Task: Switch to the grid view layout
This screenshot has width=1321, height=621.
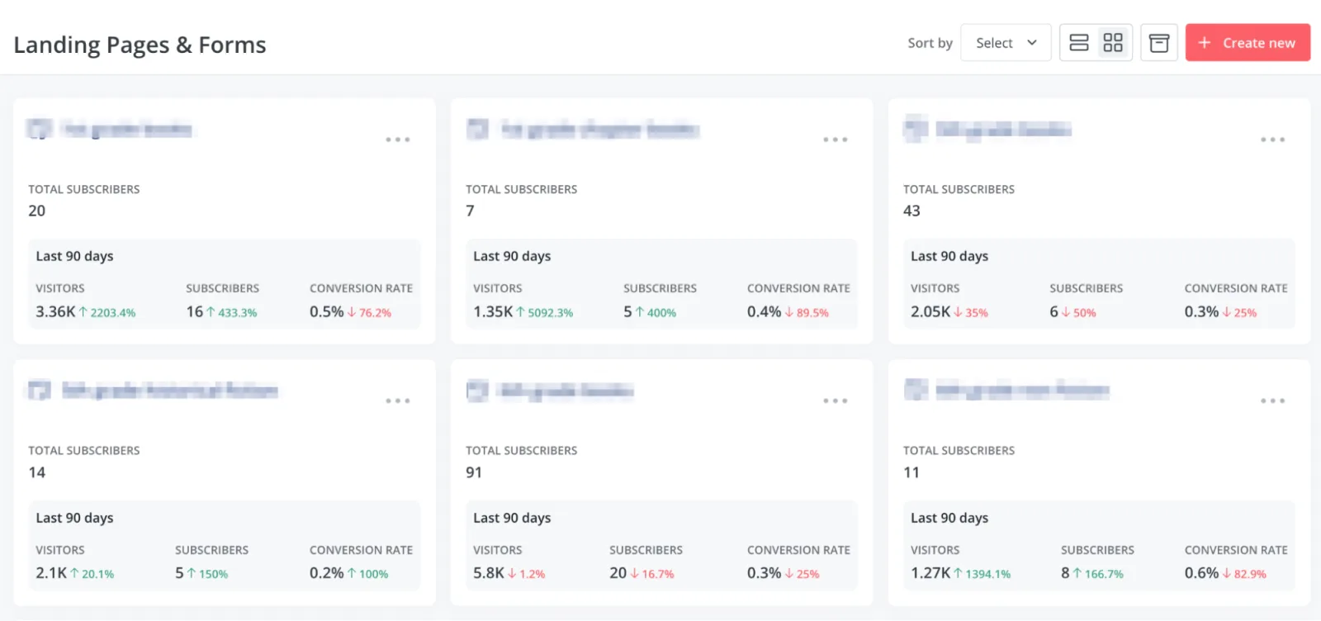Action: point(1113,43)
